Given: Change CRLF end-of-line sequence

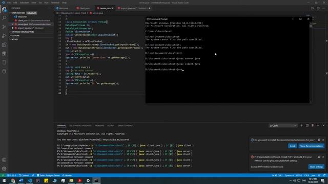Looking at the screenshot, I should (x=306, y=175).
